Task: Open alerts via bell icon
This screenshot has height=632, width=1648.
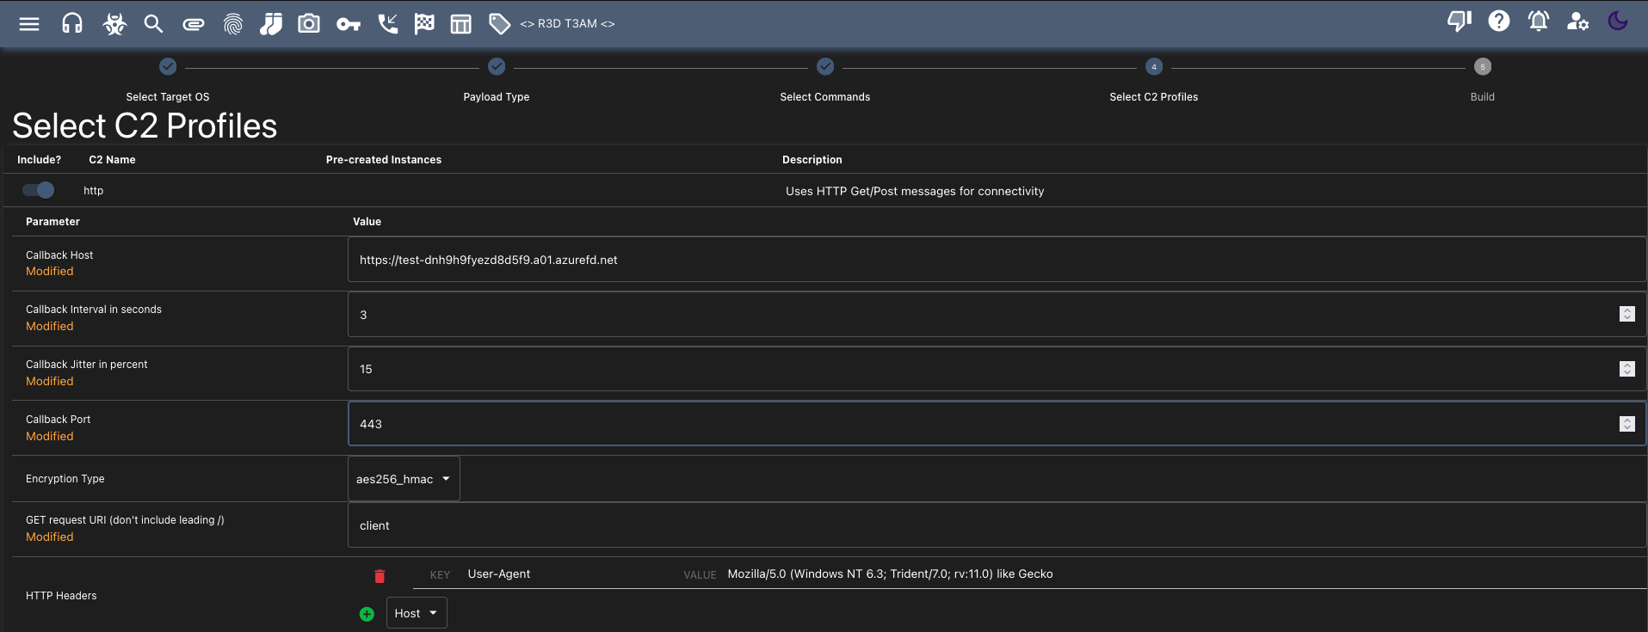Action: pyautogui.click(x=1539, y=21)
